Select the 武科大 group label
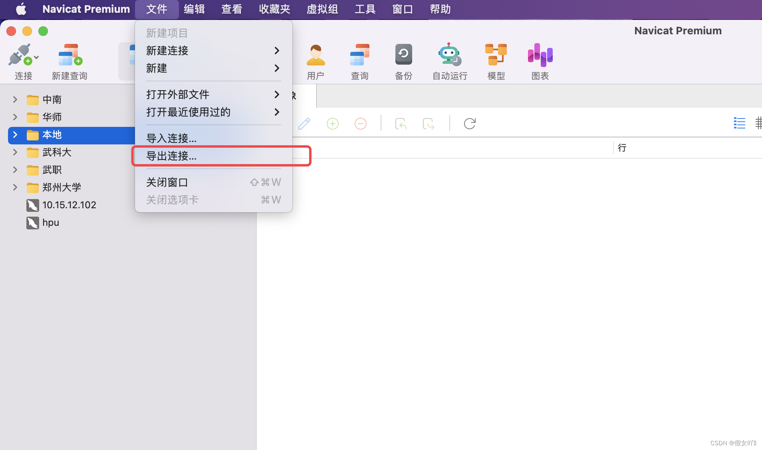Image resolution: width=762 pixels, height=450 pixels. [57, 152]
